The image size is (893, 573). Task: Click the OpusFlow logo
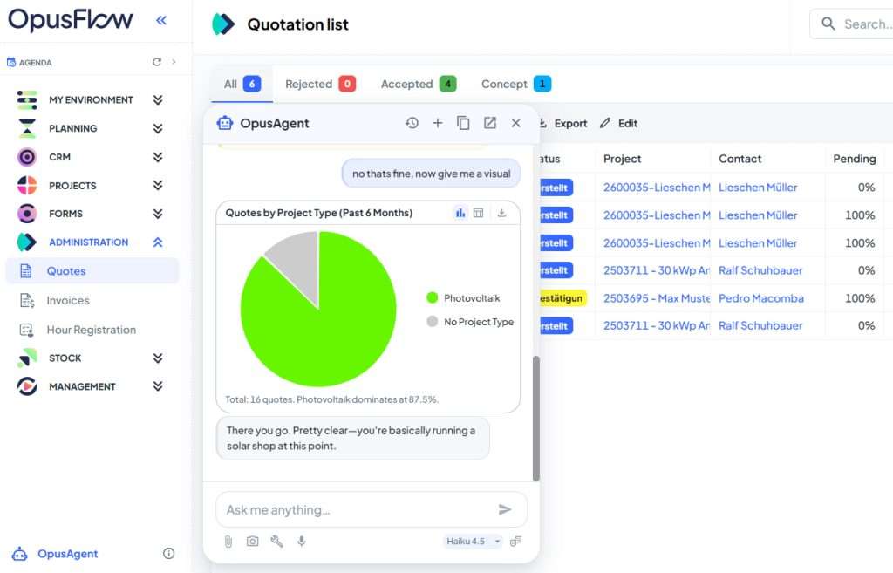71,20
